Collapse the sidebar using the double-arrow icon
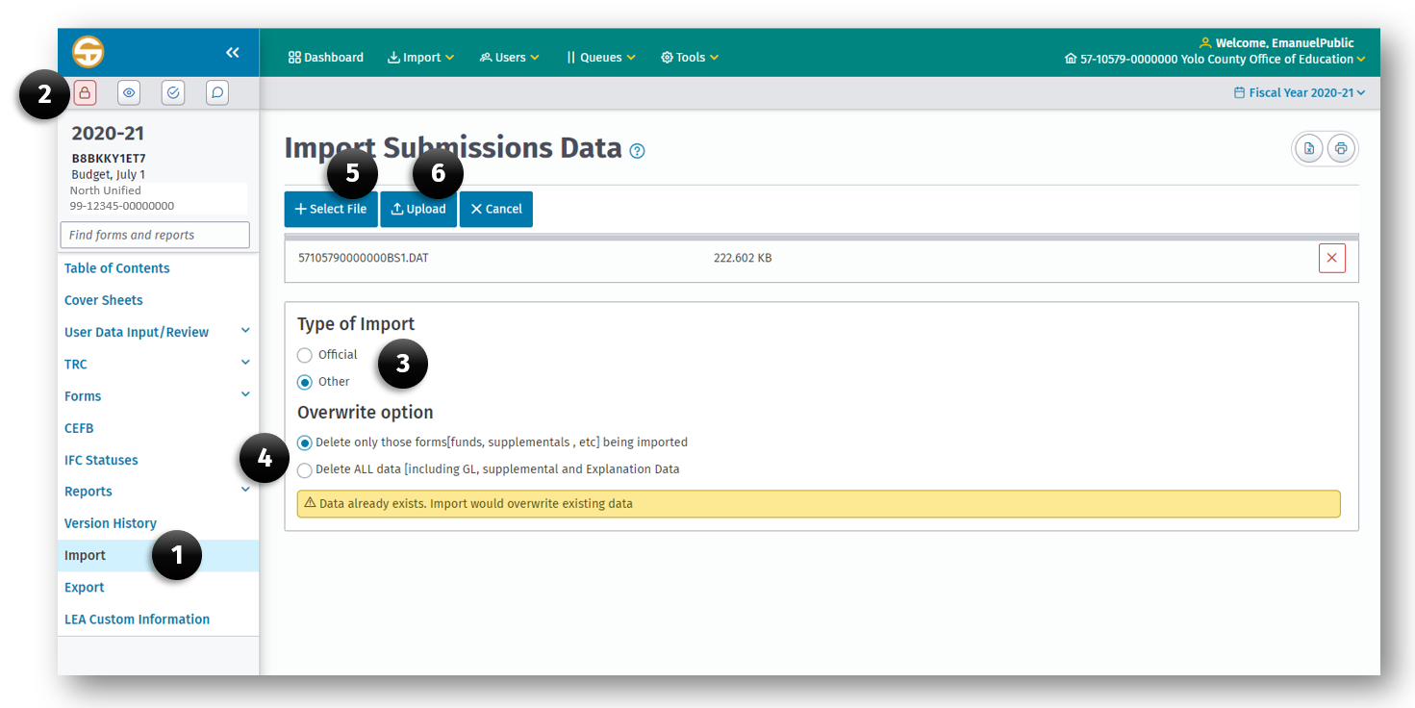Screen dimensions: 1415x708 (x=232, y=53)
